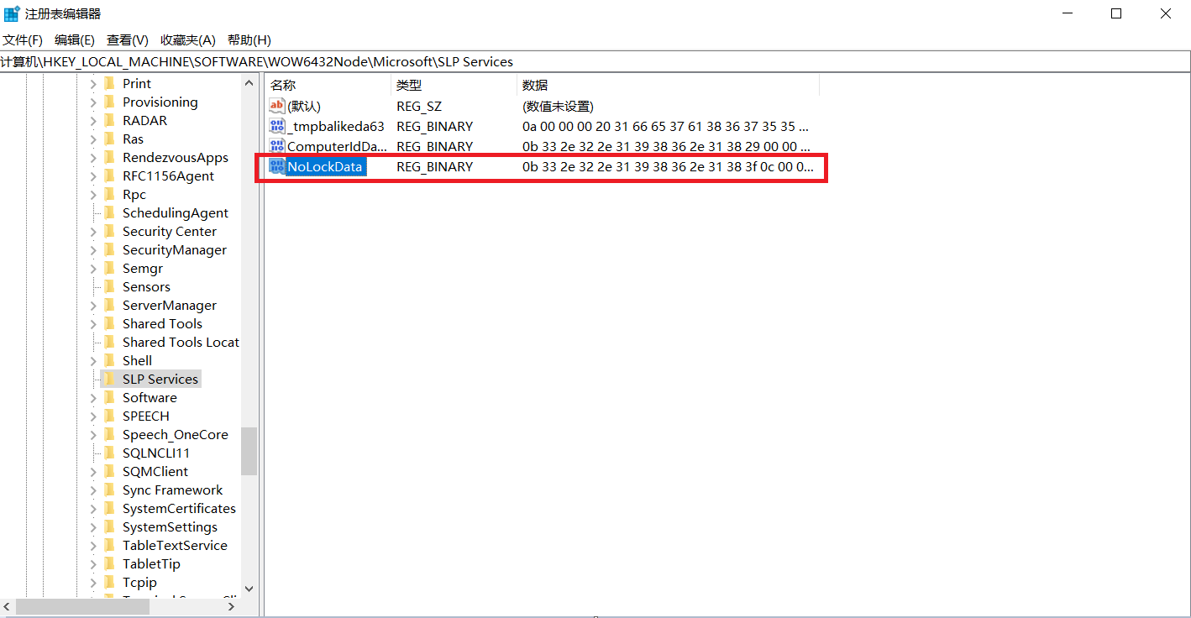Select the Sensors folder icon
The width and height of the screenshot is (1191, 618).
(109, 287)
